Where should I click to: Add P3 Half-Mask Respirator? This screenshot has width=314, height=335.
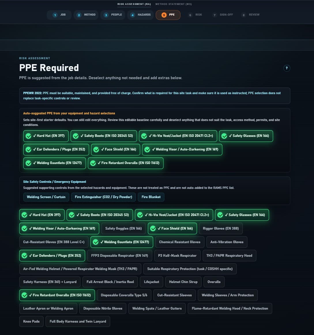pyautogui.click(x=177, y=256)
